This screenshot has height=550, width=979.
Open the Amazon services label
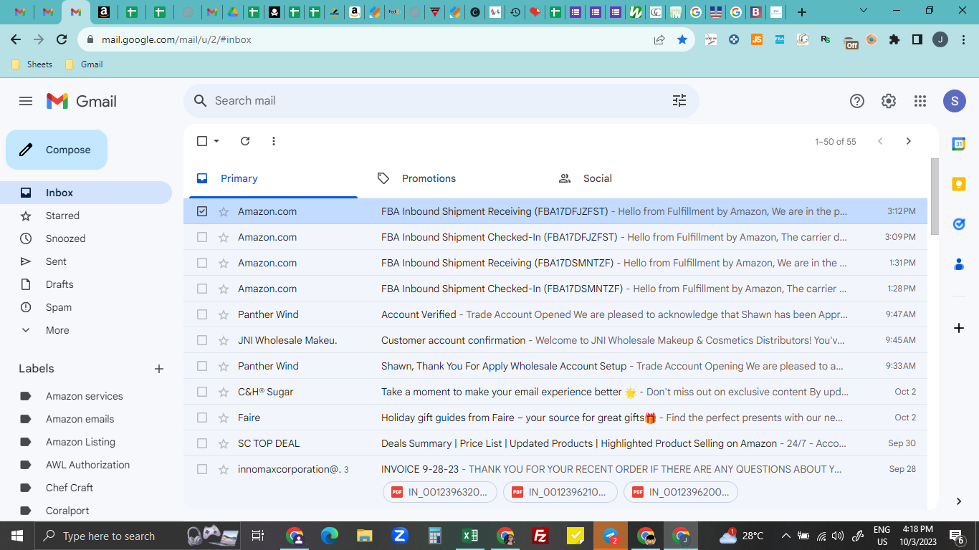click(x=86, y=396)
